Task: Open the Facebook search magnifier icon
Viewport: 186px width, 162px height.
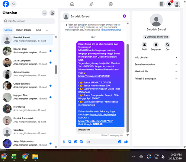Action: [x=13, y=4]
